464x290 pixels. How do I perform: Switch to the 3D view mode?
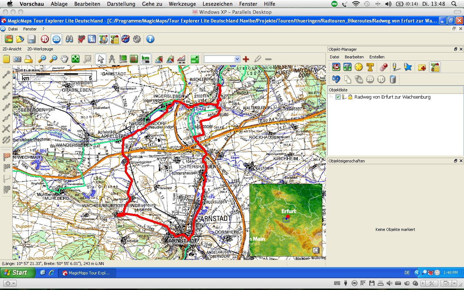pos(45,39)
